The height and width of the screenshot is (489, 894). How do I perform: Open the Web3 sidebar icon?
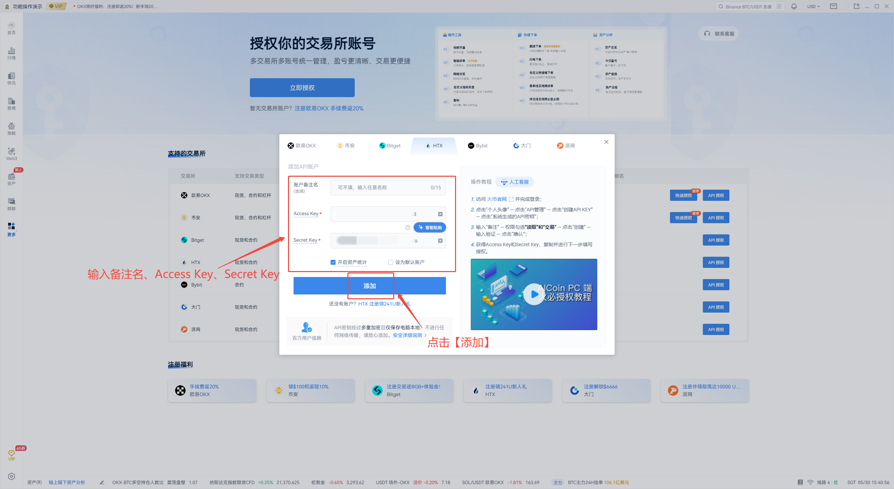[x=12, y=154]
